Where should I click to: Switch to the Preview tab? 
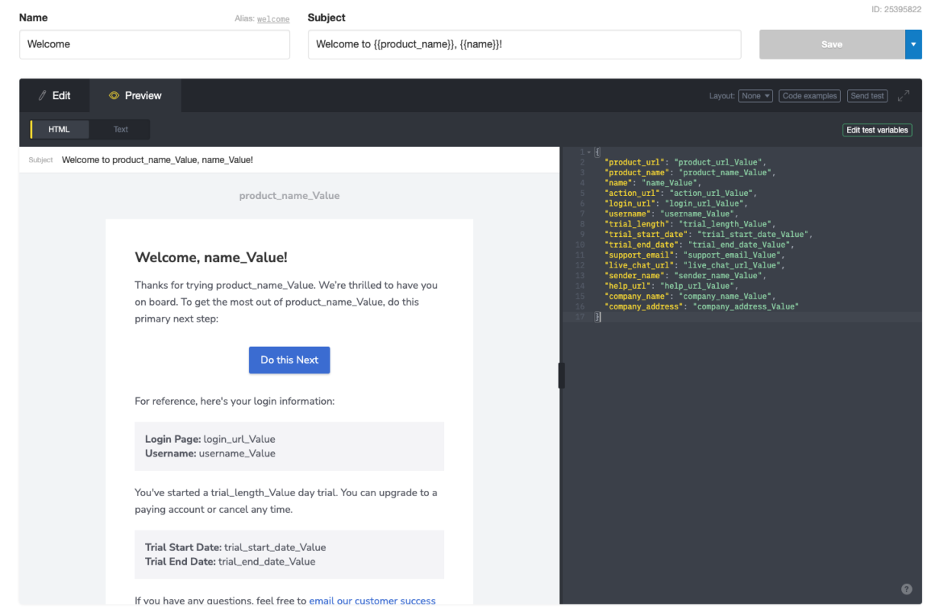coord(135,95)
